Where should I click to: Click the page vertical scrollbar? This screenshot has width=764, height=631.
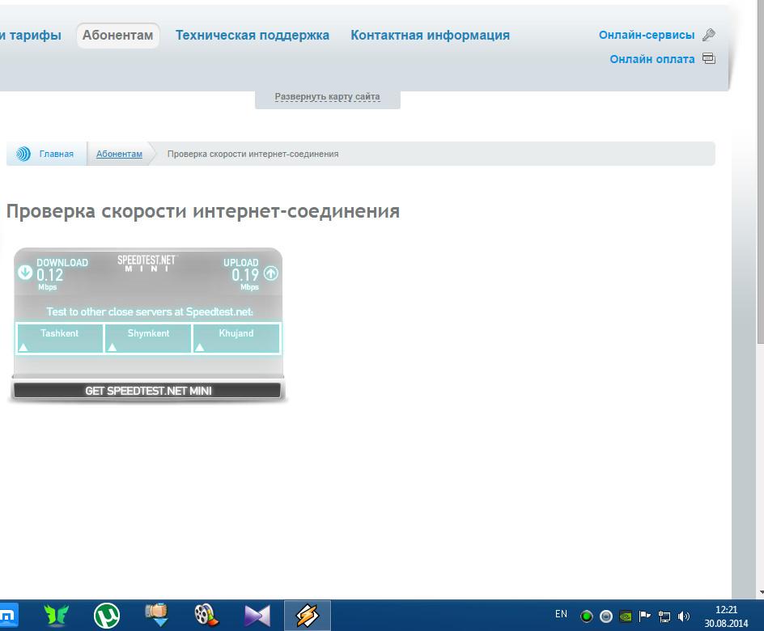760,171
